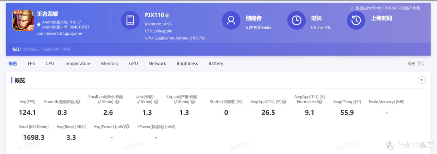This screenshot has width=437, height=154.
Task: Click the duration value 0h 7m 44s
Action: click(x=321, y=27)
